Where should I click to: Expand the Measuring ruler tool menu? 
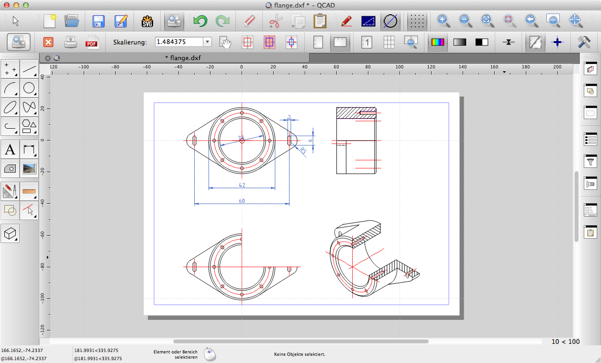[29, 191]
